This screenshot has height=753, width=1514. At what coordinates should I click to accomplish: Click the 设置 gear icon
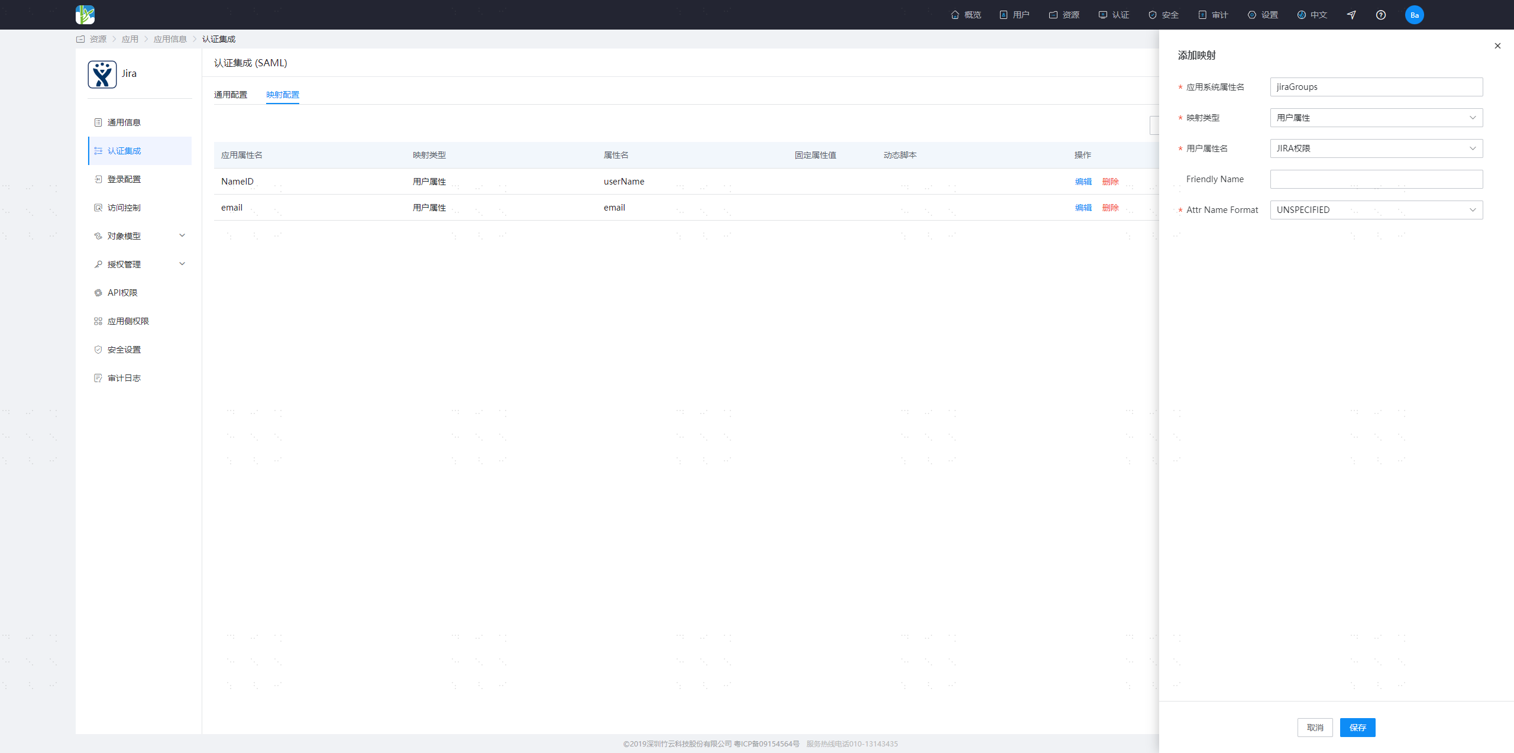(x=1252, y=15)
